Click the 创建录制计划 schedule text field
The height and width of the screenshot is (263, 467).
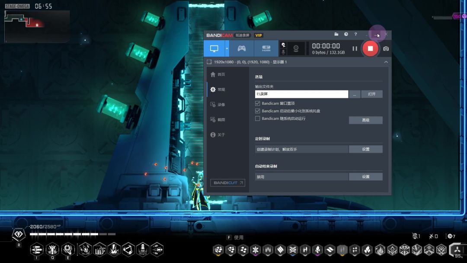pyautogui.click(x=301, y=149)
